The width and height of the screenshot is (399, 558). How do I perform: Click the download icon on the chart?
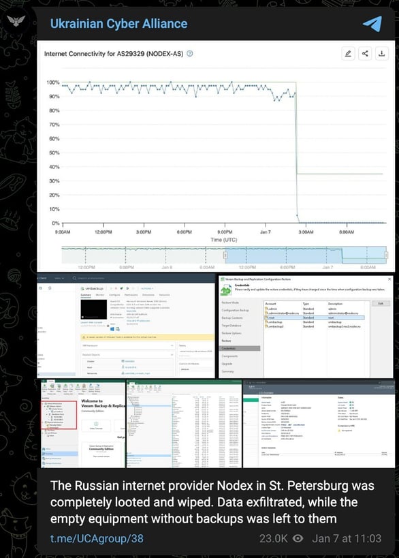tap(381, 54)
